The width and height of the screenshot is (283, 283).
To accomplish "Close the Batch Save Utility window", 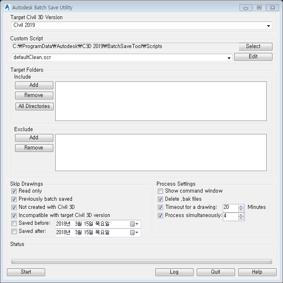I will pyautogui.click(x=272, y=8).
